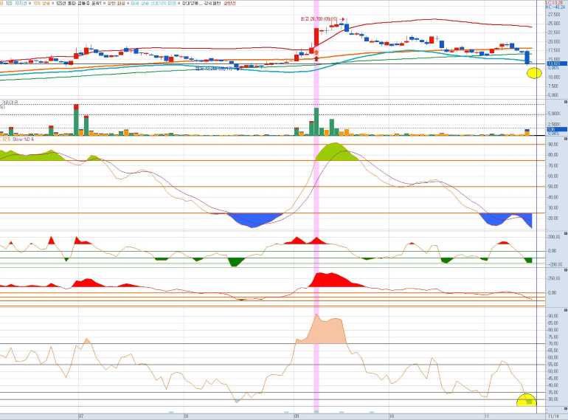The width and height of the screenshot is (568, 420).
Task: Click the current price tag 13,820
Action: coord(557,63)
